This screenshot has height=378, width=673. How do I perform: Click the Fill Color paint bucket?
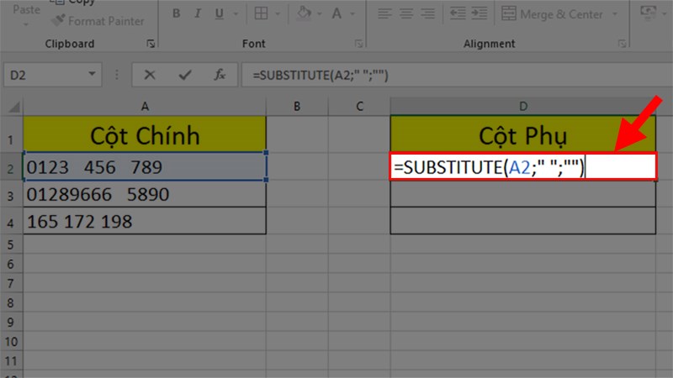[304, 13]
